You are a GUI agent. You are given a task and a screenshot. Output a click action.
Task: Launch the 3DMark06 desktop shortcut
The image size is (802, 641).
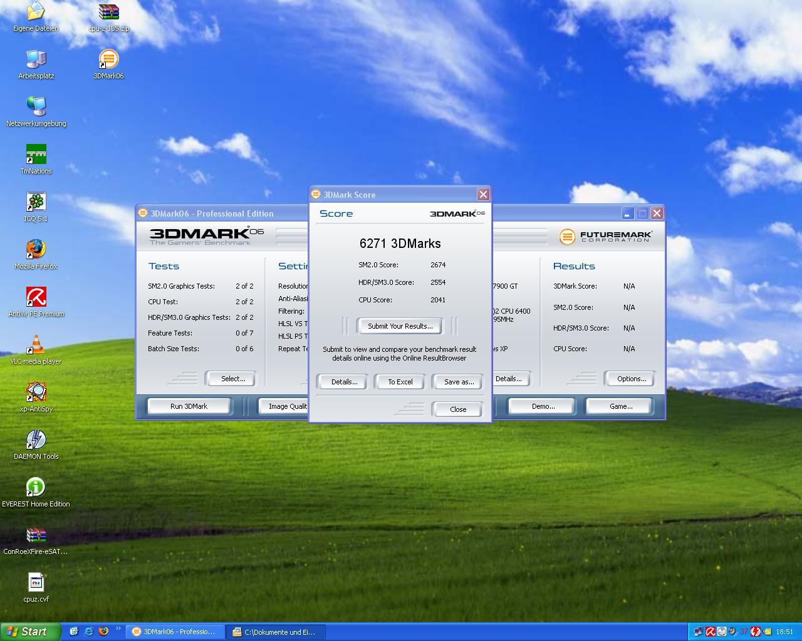[108, 64]
